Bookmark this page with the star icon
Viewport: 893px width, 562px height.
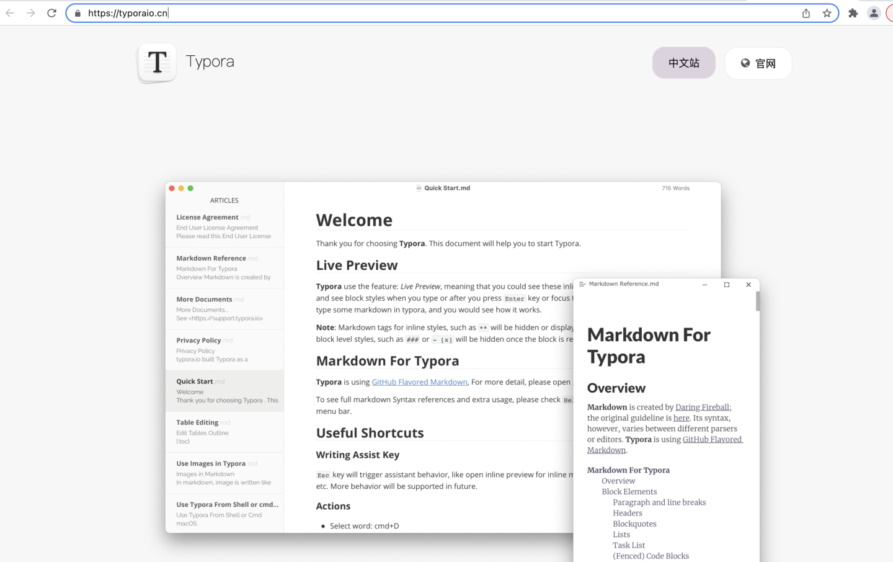coord(827,13)
